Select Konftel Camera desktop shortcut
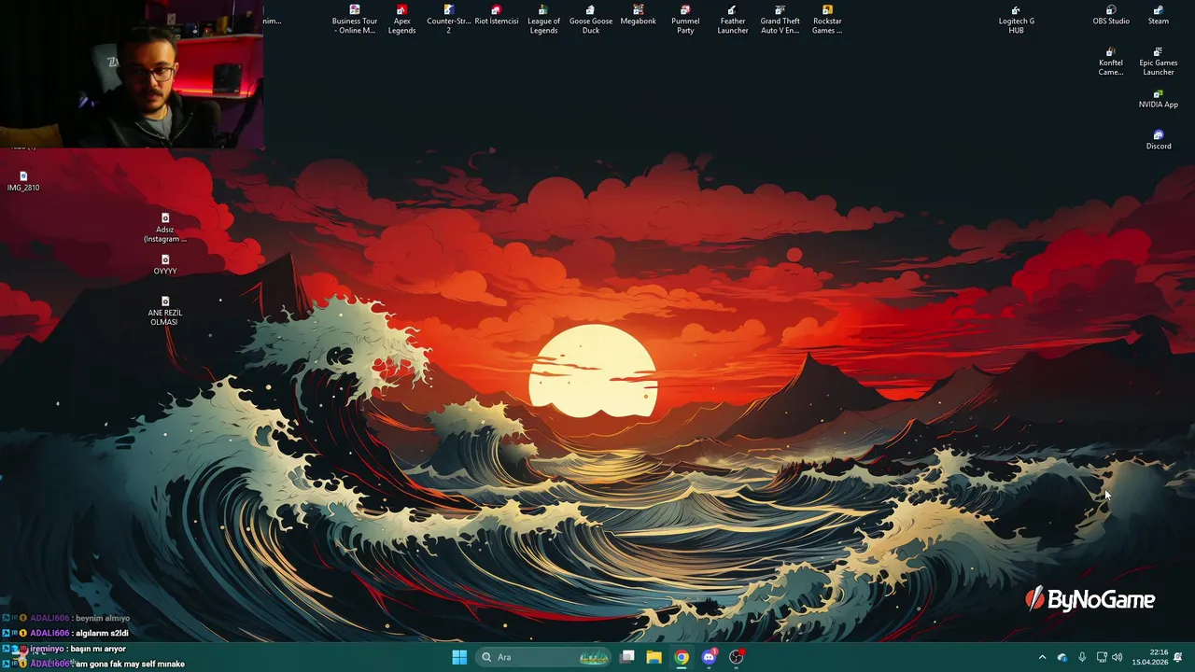Image resolution: width=1195 pixels, height=672 pixels. [1111, 62]
